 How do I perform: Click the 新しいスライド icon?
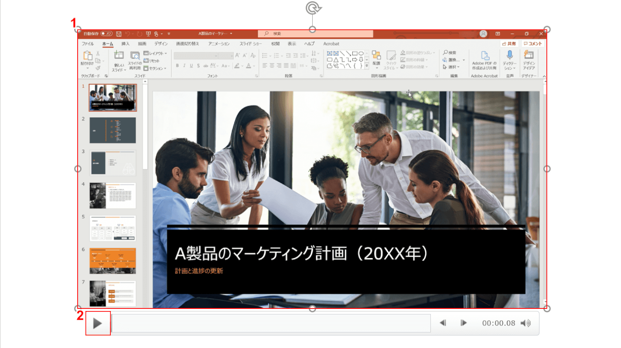pyautogui.click(x=119, y=55)
